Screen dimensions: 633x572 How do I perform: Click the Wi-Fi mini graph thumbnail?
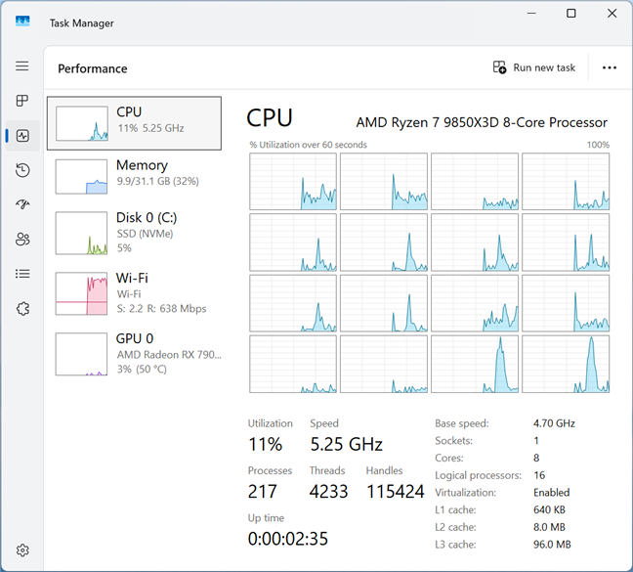tap(81, 293)
